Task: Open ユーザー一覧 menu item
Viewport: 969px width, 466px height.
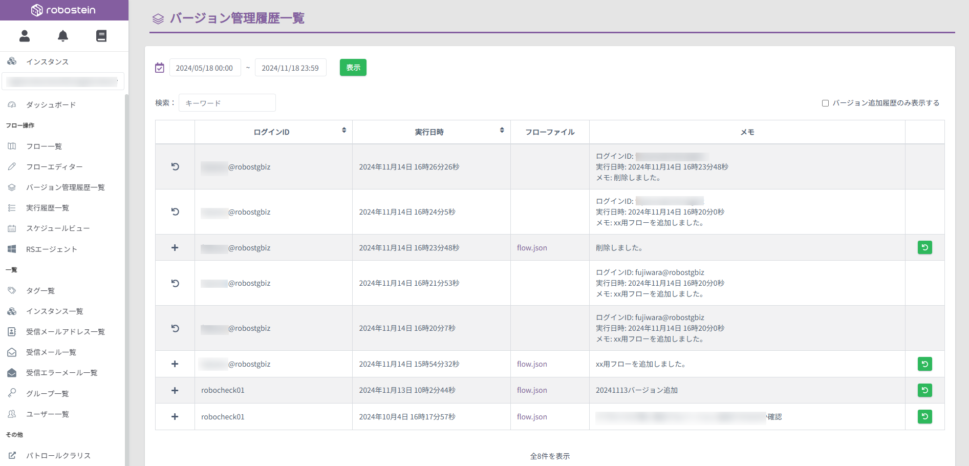Action: point(47,414)
